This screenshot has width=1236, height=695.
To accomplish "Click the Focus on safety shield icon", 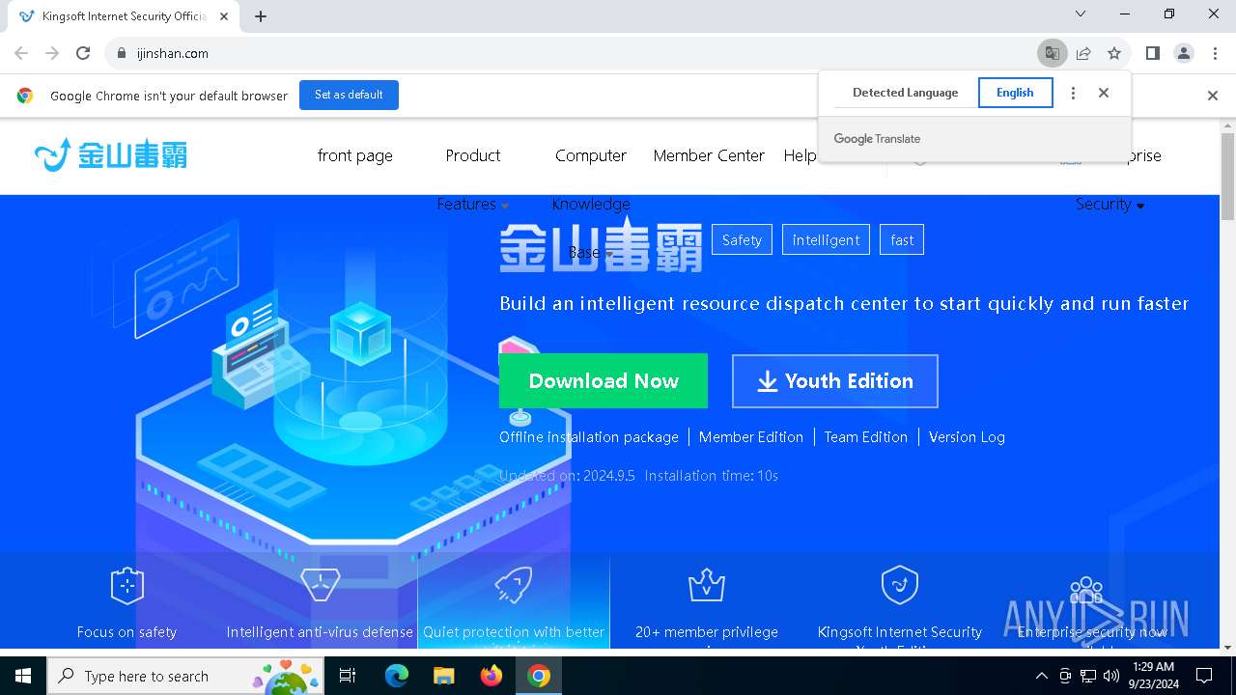I will [x=126, y=585].
